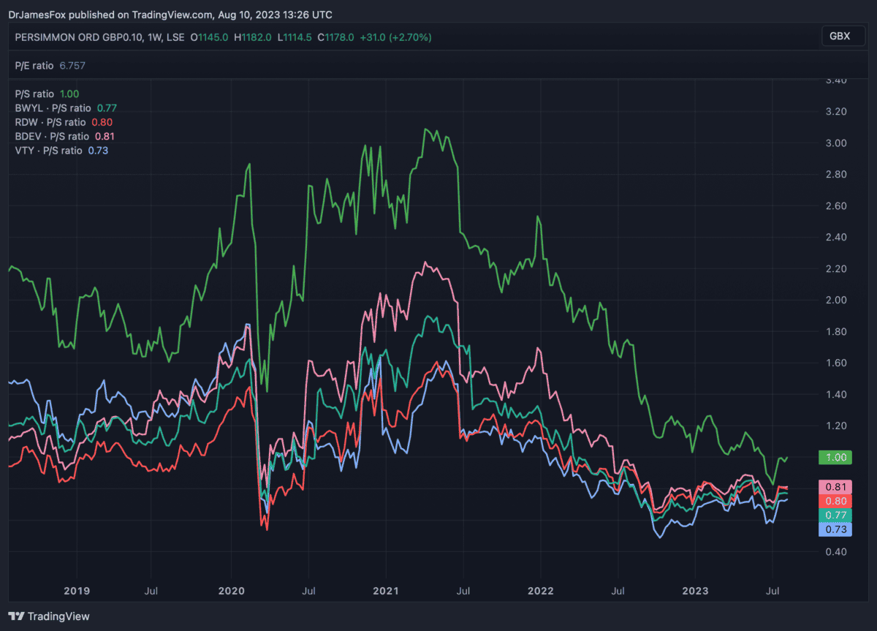
Task: Select the 2023 label on time axis
Action: point(694,590)
